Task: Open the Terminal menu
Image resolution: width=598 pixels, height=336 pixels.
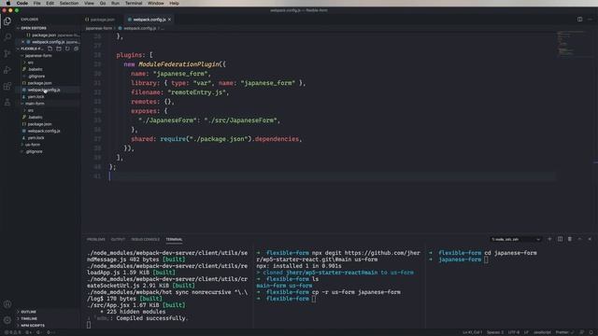Action: [x=134, y=3]
